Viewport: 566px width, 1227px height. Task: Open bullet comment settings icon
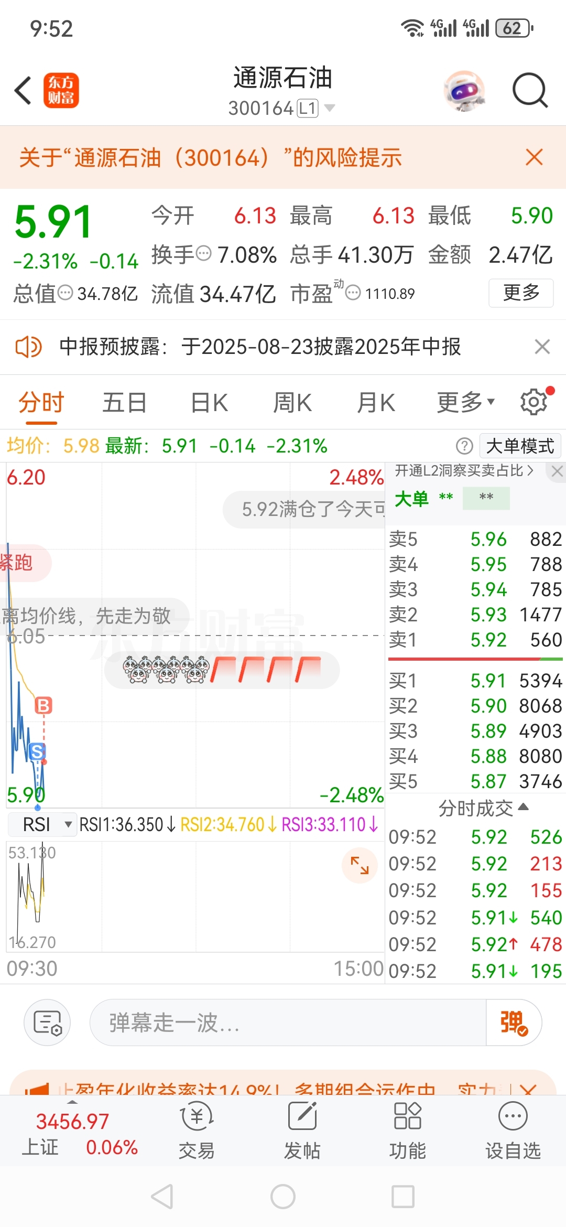tap(47, 1022)
